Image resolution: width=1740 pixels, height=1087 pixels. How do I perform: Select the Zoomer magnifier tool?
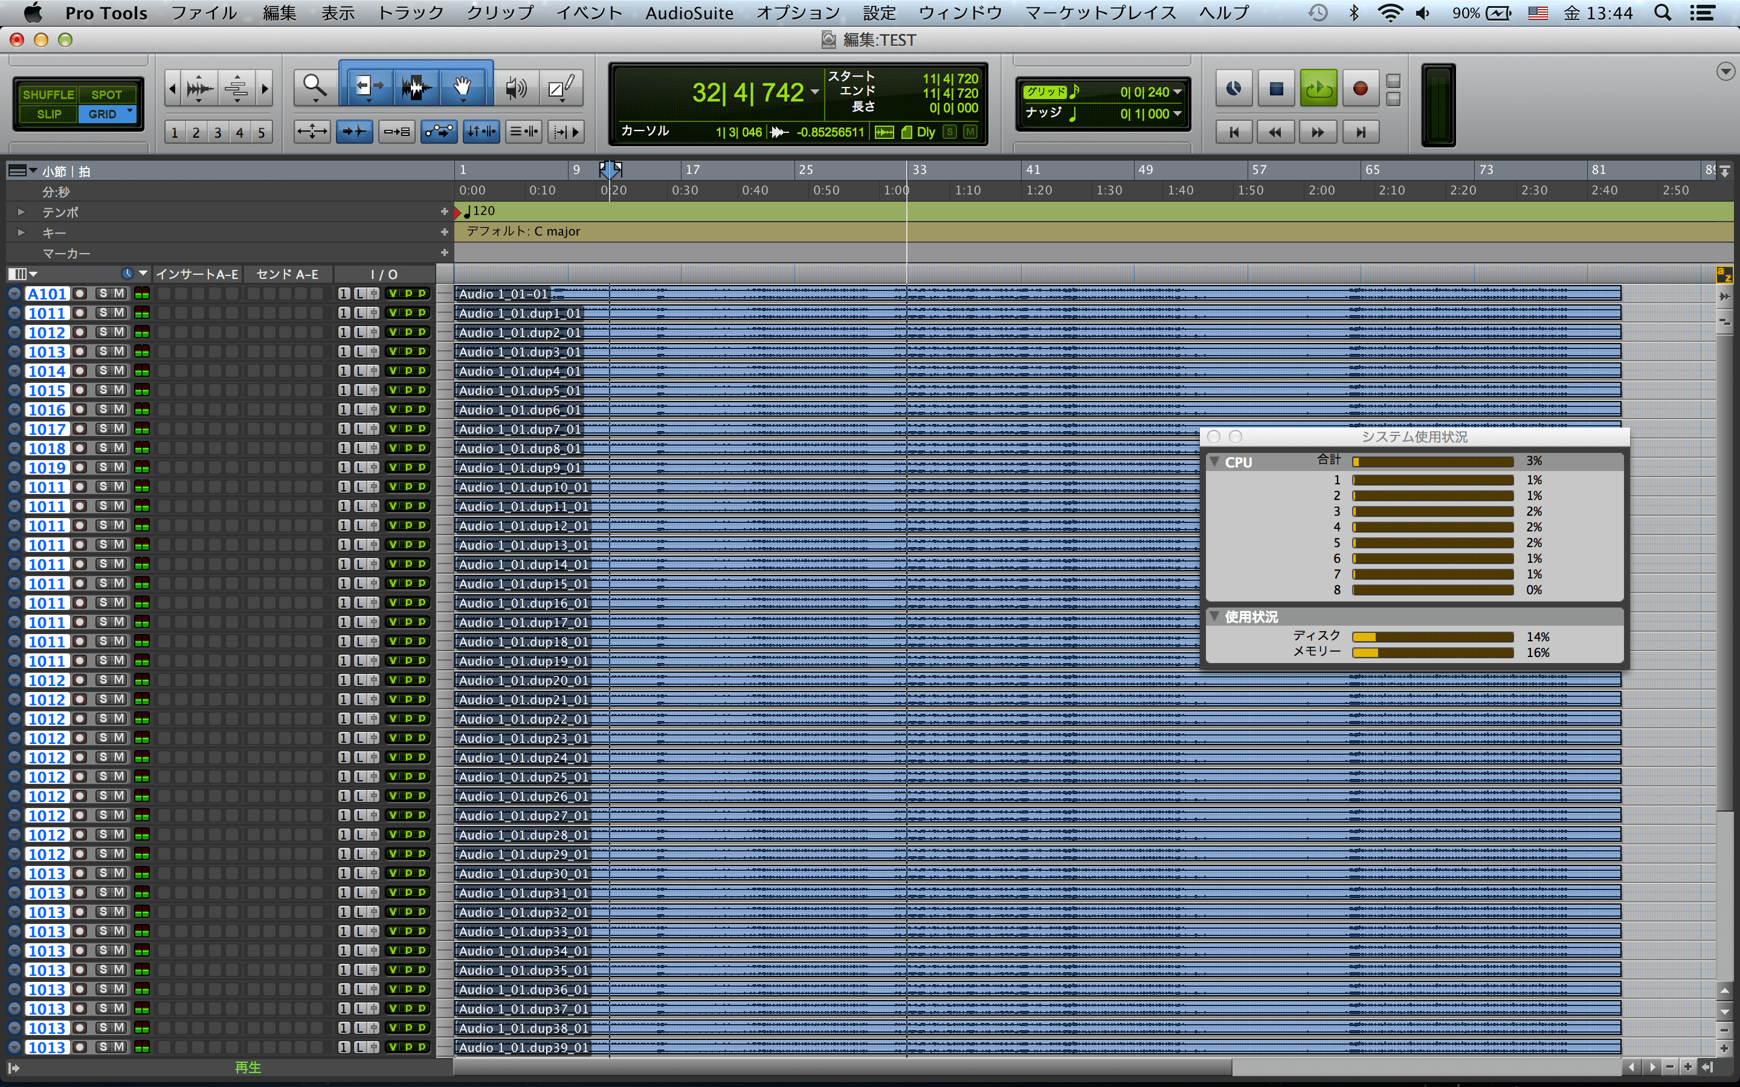315,87
